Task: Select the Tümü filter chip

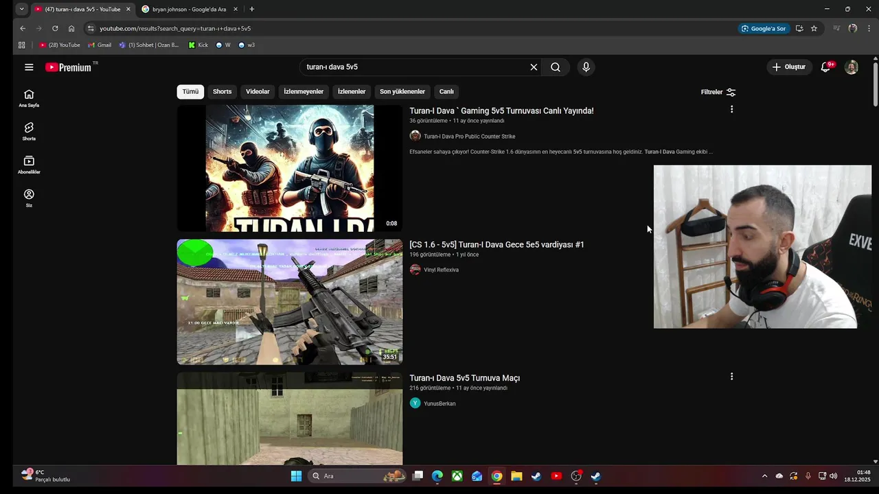Action: (190, 92)
